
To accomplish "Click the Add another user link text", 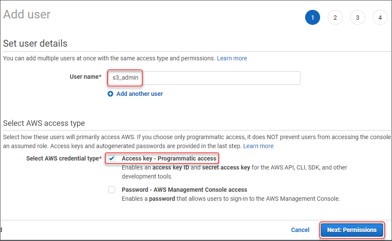I will pos(140,94).
